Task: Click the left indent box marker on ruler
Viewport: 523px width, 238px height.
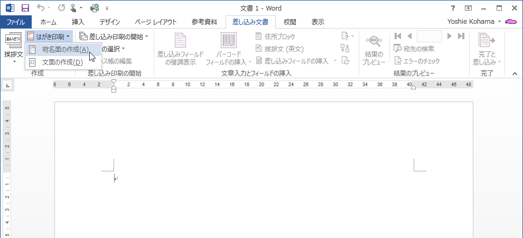Action: [114, 90]
